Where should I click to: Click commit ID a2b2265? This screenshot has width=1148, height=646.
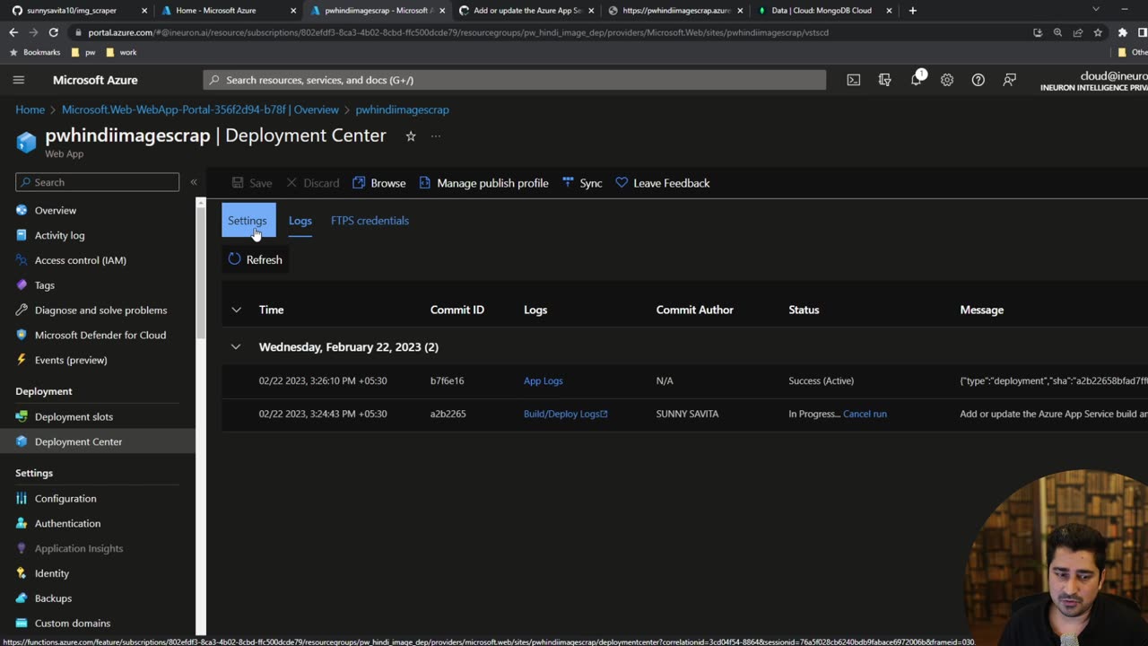(x=448, y=414)
